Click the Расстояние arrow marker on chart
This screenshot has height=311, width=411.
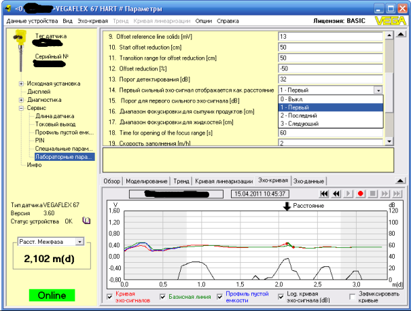pos(287,206)
